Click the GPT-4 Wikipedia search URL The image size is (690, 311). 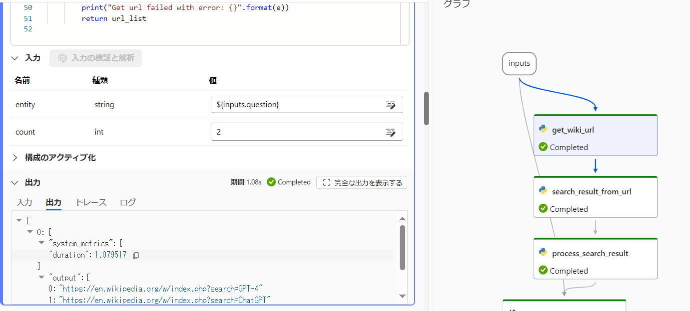160,289
